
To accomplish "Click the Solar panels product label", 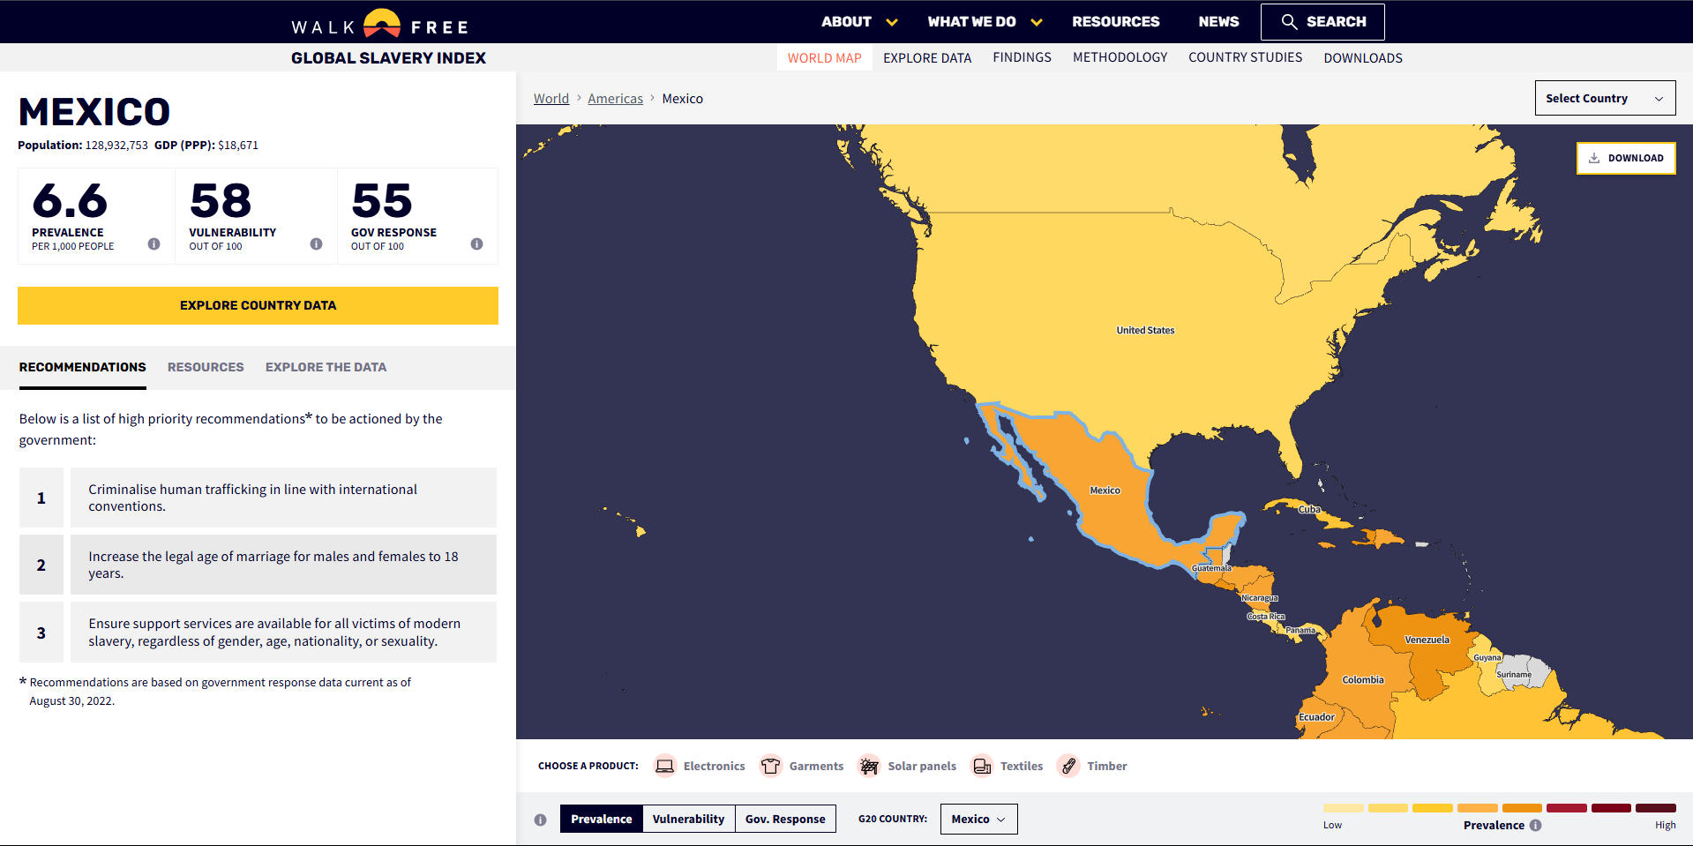I will pyautogui.click(x=922, y=766).
